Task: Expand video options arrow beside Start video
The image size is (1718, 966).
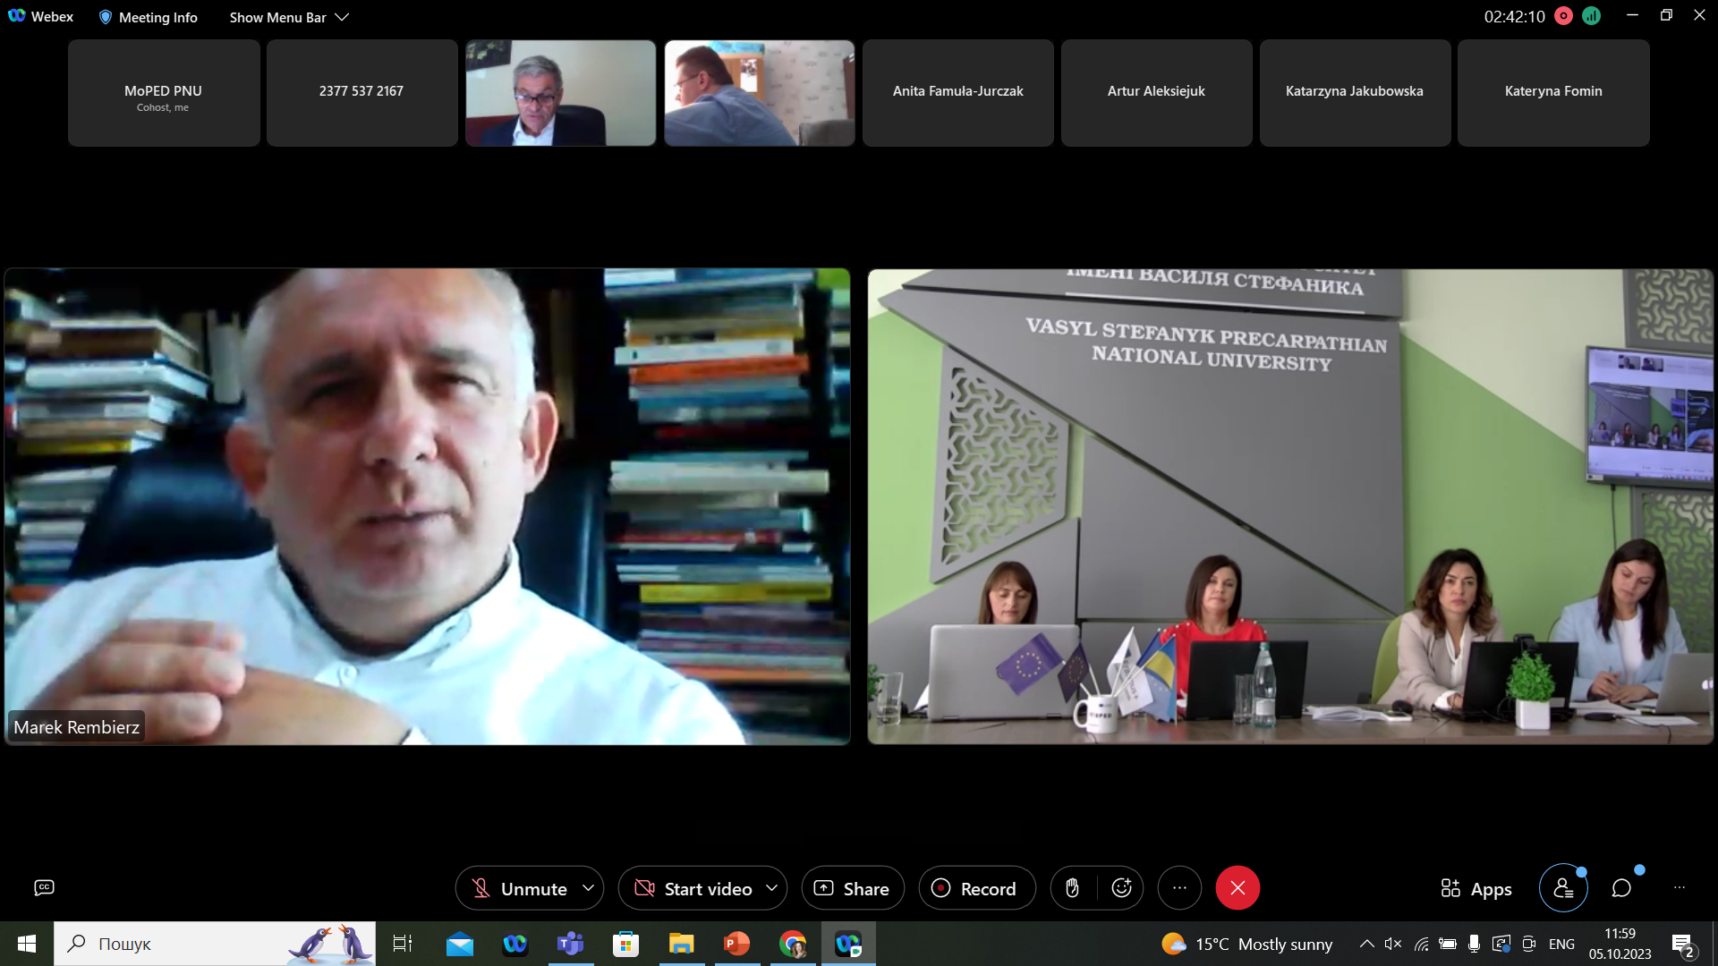Action: [x=771, y=888]
